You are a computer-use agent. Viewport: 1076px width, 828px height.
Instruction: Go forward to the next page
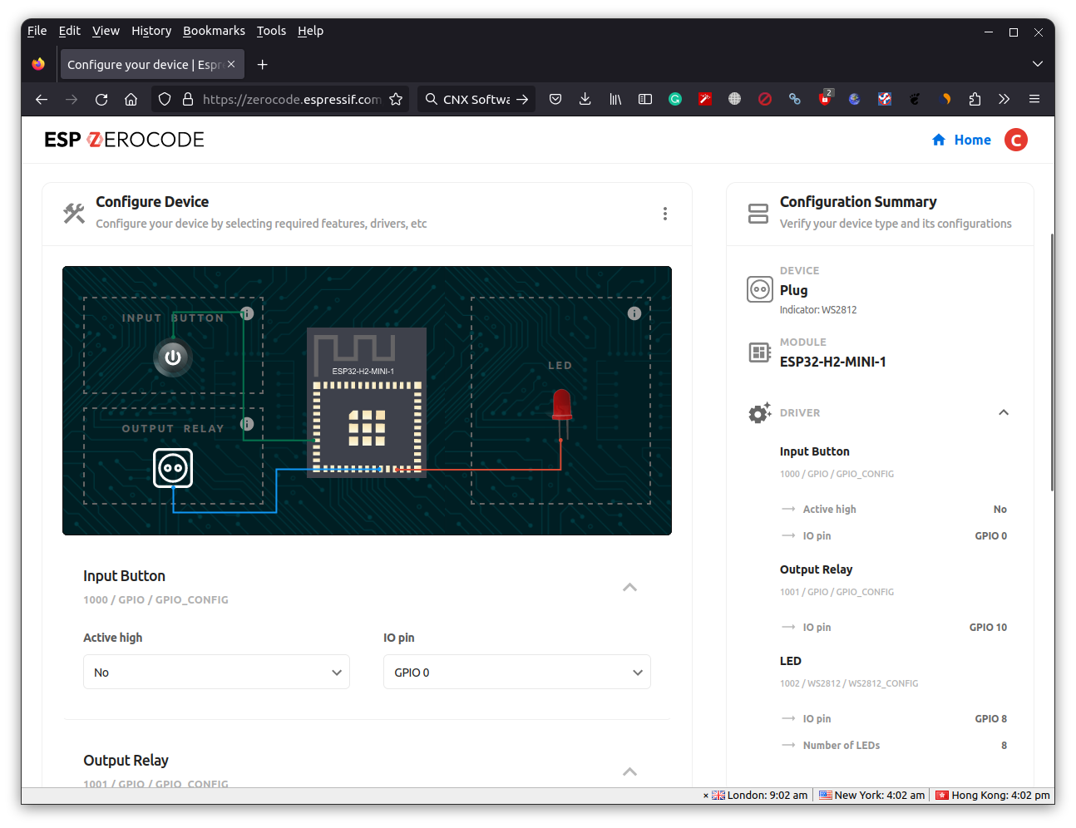(x=72, y=99)
